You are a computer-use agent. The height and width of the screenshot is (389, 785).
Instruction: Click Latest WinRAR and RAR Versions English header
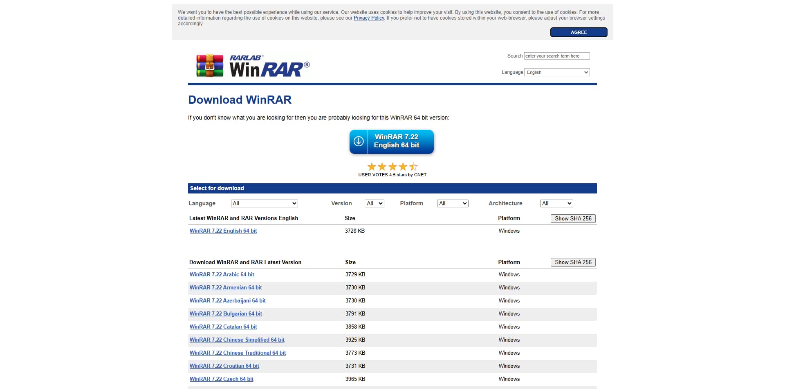click(x=244, y=218)
